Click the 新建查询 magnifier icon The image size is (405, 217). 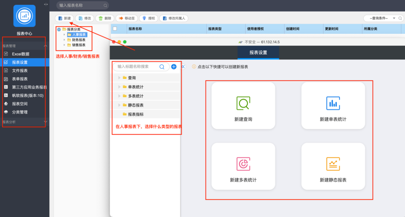pos(243,103)
